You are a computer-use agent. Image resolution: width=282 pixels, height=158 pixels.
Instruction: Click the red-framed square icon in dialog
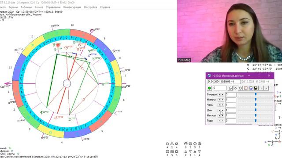[x=246, y=88]
